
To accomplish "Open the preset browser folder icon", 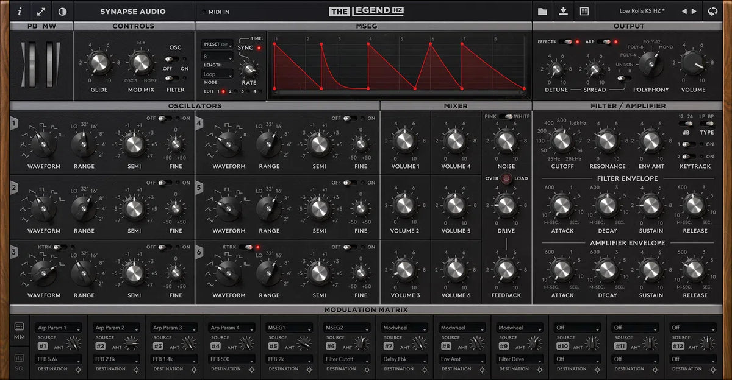I will 542,10.
